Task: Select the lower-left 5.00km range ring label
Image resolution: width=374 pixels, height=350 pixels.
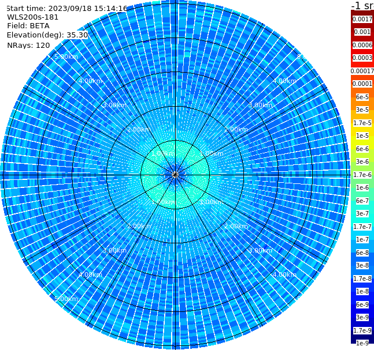Action: tap(66, 299)
